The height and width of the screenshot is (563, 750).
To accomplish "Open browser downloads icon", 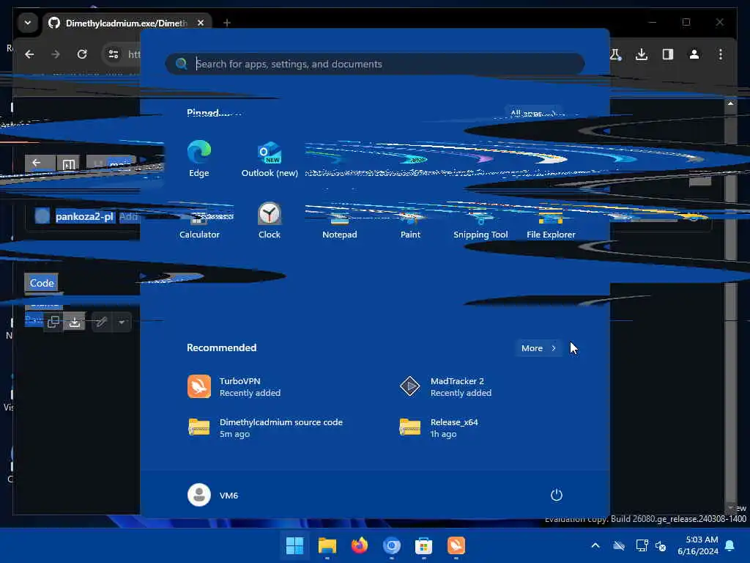I will 642,54.
